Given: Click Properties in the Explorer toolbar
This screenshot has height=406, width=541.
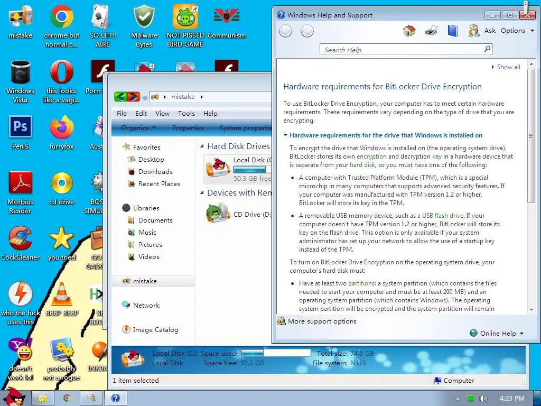Looking at the screenshot, I should (188, 128).
